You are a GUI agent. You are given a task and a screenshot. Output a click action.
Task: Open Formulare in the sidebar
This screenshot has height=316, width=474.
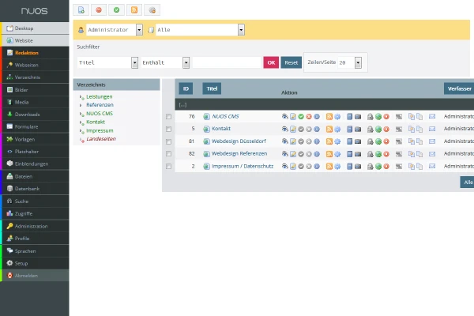[x=36, y=126]
